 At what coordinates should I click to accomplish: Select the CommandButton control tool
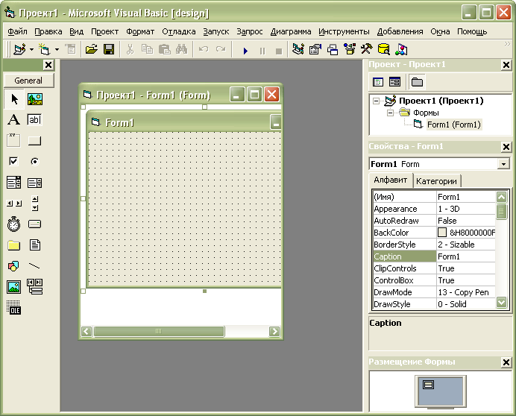point(35,141)
